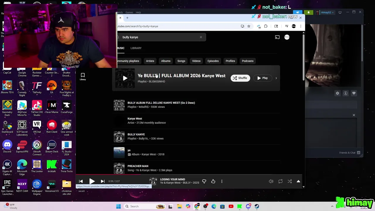The image size is (375, 211).
Task: Click the settings gear icon in Steam
Action: click(337, 93)
